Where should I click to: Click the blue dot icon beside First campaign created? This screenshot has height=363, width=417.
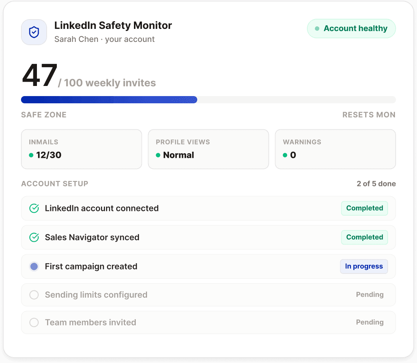34,267
